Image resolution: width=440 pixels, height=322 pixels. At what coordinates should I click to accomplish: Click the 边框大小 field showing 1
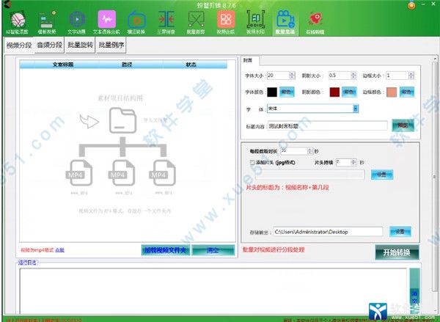(397, 76)
